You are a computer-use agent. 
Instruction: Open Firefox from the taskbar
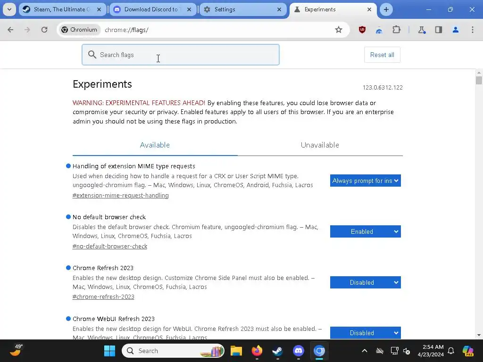(x=257, y=351)
